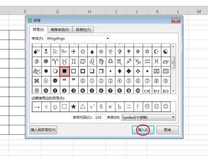The image size is (208, 158).
Task: Grab the symbol grid scrollbar thumb
Action: (x=173, y=62)
